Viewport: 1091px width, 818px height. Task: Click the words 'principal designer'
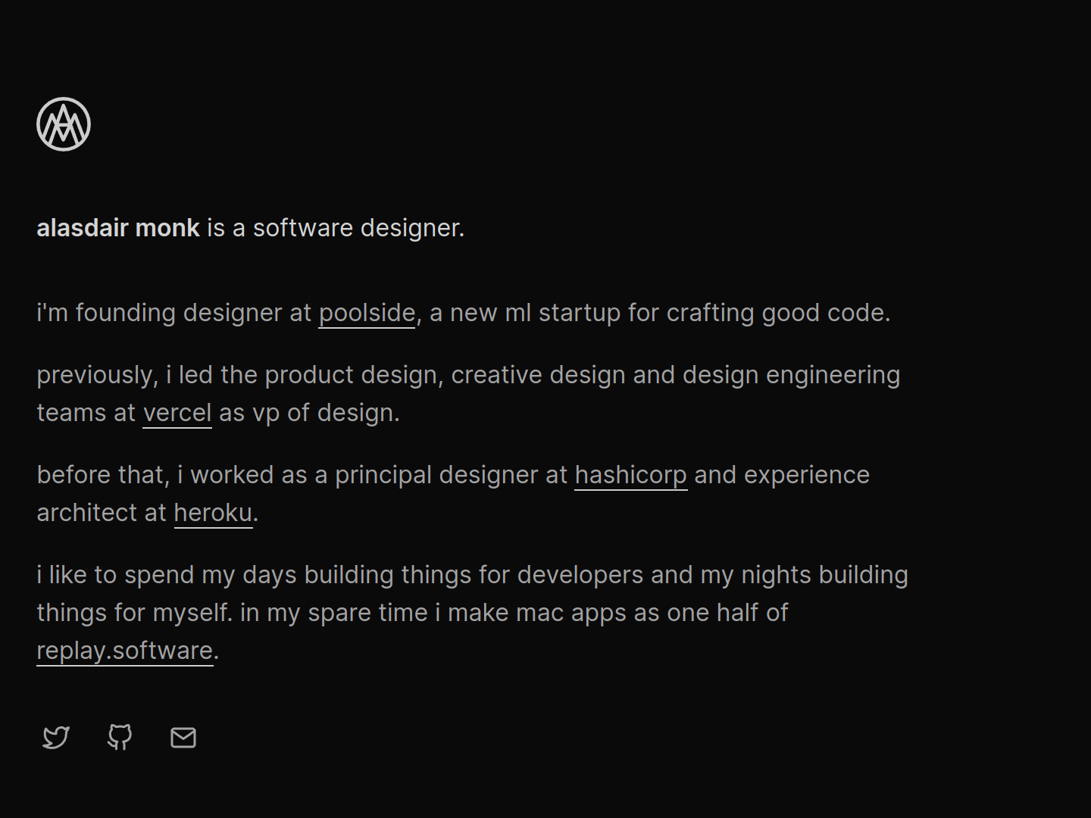(x=450, y=475)
